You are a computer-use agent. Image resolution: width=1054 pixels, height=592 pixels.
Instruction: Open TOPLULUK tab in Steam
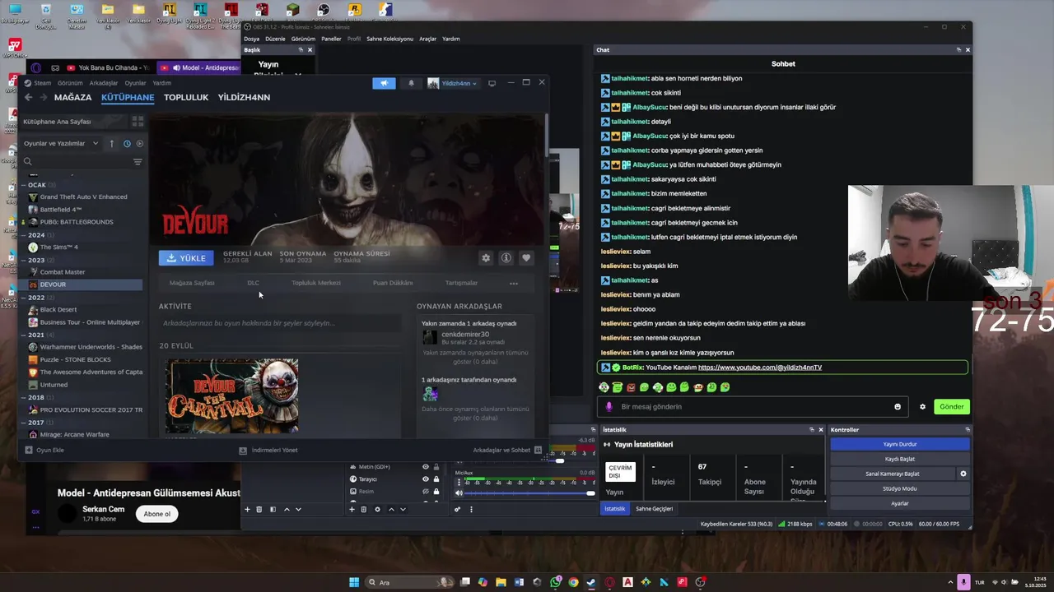tap(186, 97)
